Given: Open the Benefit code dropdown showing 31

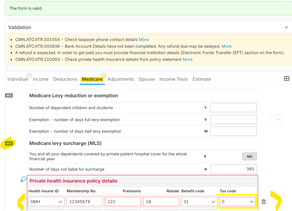Looking at the screenshot, I should coord(199,202).
